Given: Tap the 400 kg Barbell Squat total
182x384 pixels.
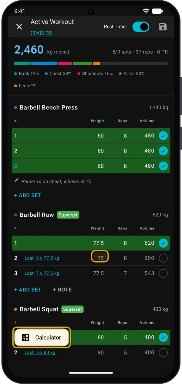Looking at the screenshot, I should (x=160, y=309).
